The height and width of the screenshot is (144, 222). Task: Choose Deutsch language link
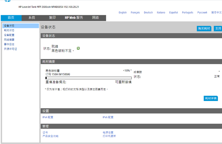tap(148, 12)
